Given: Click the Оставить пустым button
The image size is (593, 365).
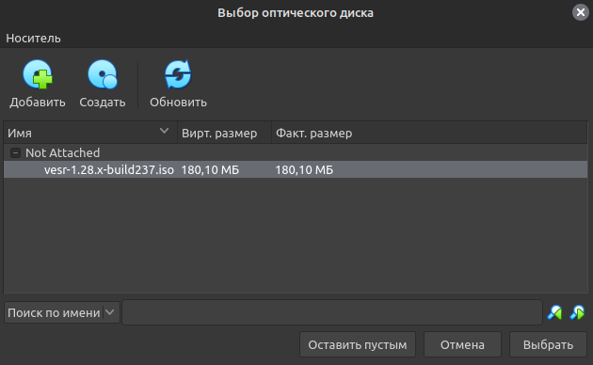Looking at the screenshot, I should click(358, 344).
